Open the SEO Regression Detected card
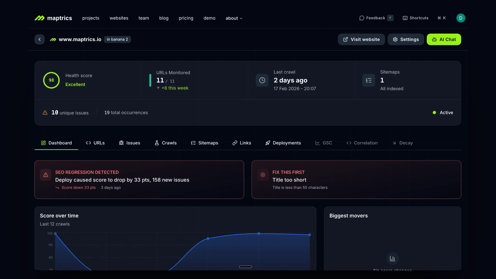 pyautogui.click(x=139, y=180)
